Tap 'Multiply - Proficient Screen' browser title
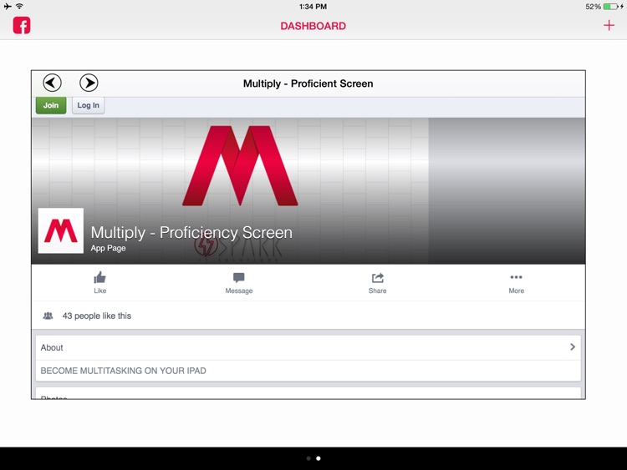This screenshot has height=470, width=627. tap(308, 83)
